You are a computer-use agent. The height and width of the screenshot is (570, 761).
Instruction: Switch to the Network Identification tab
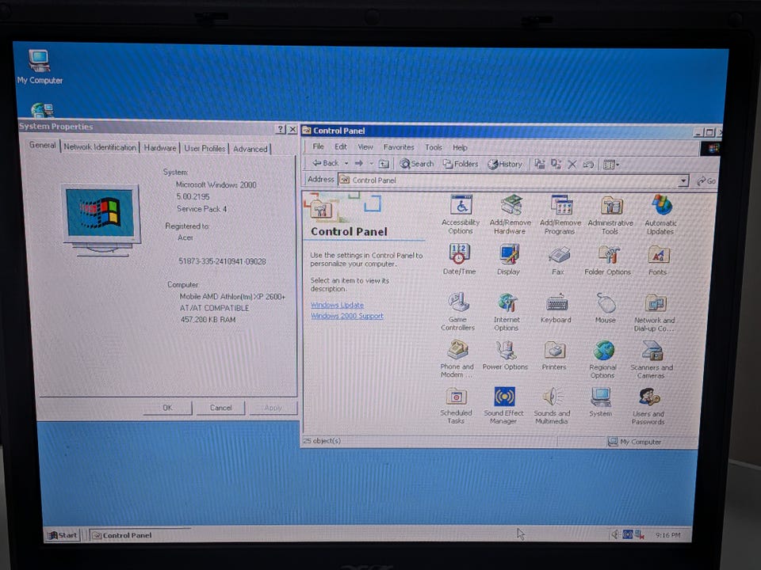[x=100, y=147]
